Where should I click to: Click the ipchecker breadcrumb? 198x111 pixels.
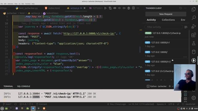point(12,13)
